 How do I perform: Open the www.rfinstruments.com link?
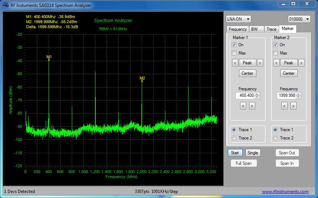tap(285, 191)
